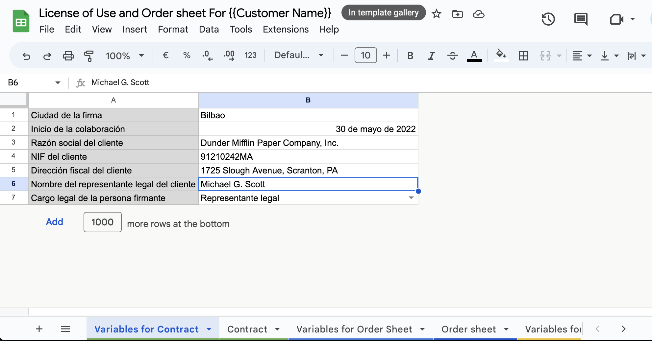This screenshot has width=652, height=341.
Task: Open the fill color picker
Action: tap(501, 55)
